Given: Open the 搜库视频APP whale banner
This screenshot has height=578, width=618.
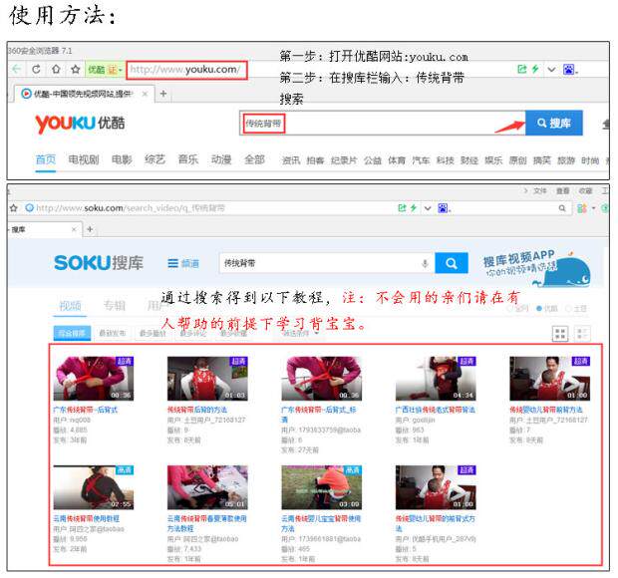Looking at the screenshot, I should click(x=537, y=267).
